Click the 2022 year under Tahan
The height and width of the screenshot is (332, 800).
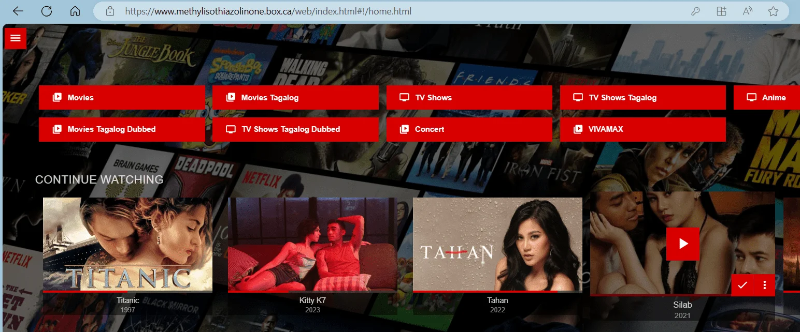(x=497, y=310)
